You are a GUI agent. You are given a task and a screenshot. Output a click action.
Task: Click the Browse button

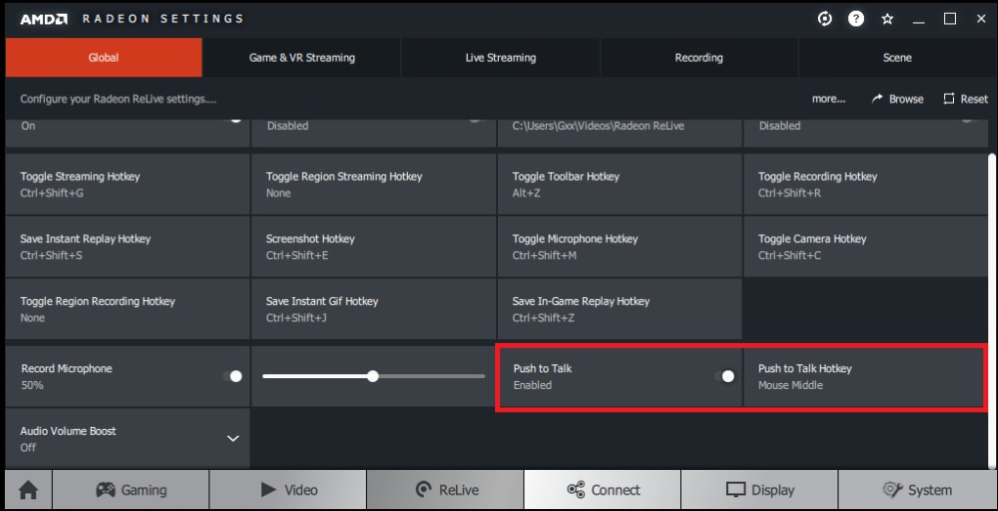pos(897,99)
